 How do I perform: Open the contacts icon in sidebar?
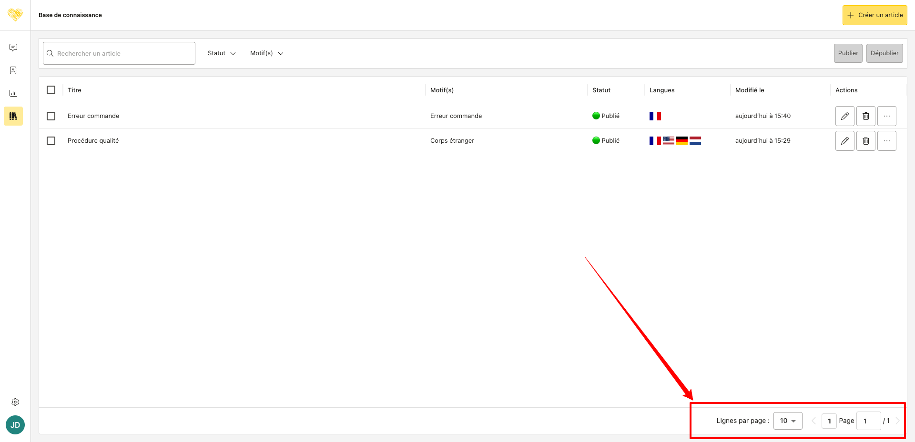13,70
